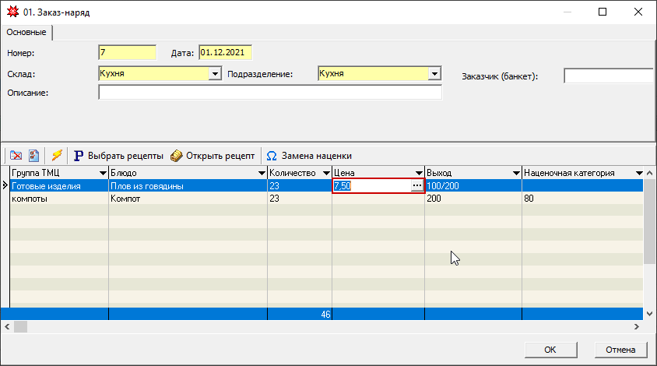Click the lightning bolt icon
Image resolution: width=657 pixels, height=366 pixels.
pos(57,156)
